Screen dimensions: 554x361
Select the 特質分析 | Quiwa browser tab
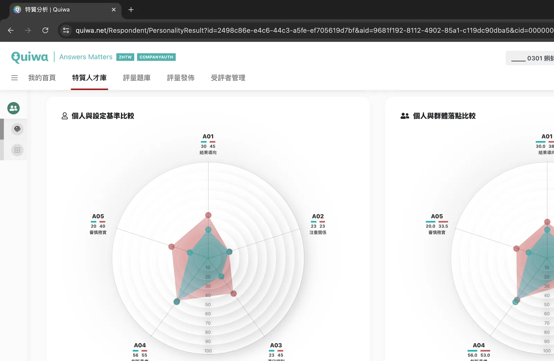coord(65,10)
